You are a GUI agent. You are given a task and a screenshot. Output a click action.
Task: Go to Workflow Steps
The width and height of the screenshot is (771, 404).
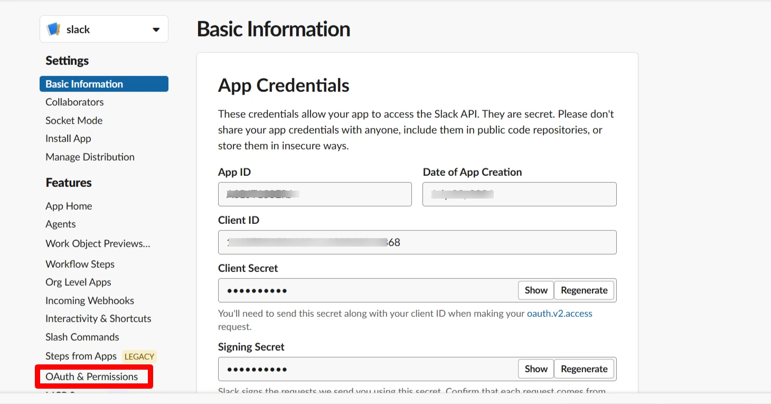point(80,264)
